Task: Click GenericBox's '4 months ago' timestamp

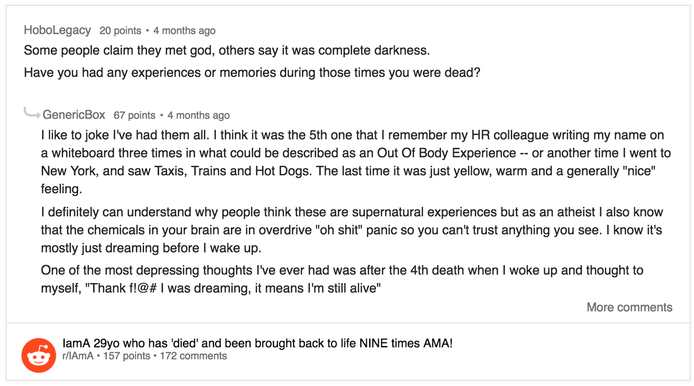Action: click(x=199, y=115)
